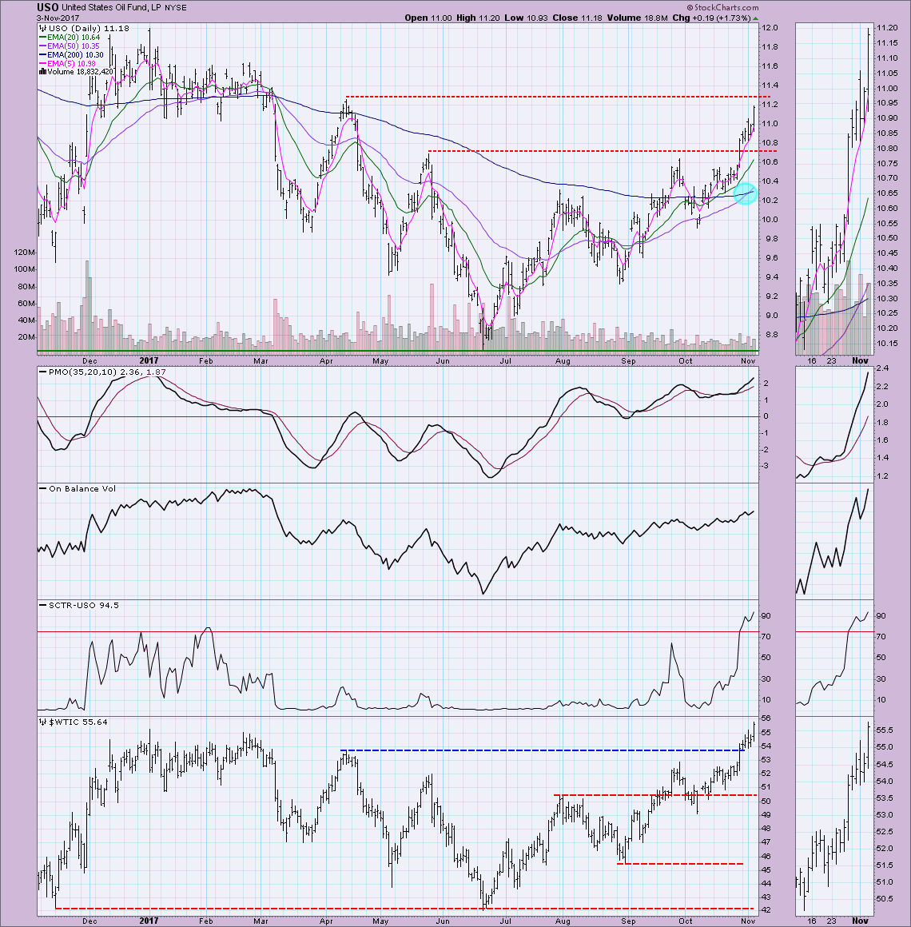Image resolution: width=911 pixels, height=927 pixels.
Task: Click the bar icon next to $WTIC 55.64
Action: [x=42, y=722]
